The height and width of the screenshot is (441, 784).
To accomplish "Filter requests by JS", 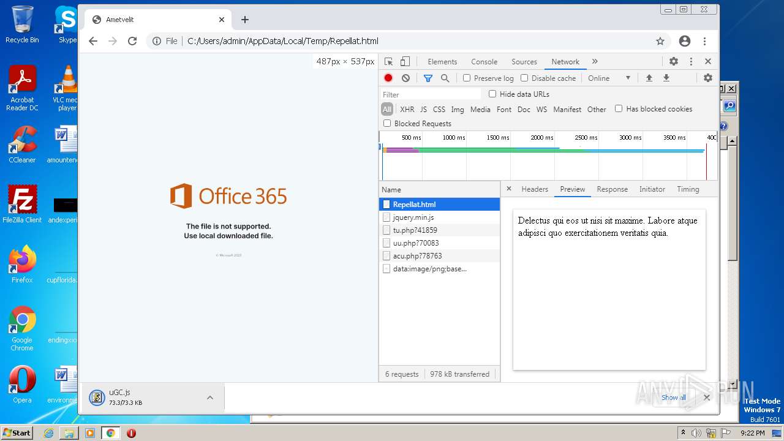I will pos(423,109).
